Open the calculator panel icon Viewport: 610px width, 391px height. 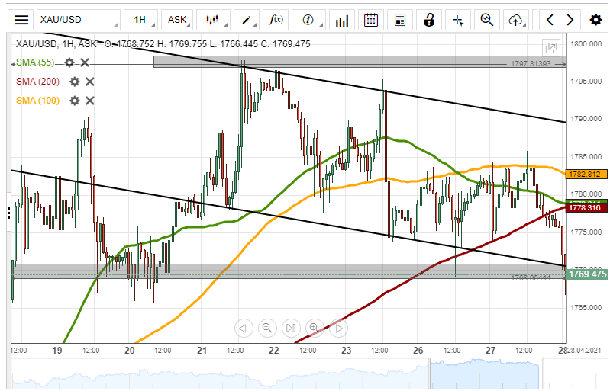pos(400,20)
